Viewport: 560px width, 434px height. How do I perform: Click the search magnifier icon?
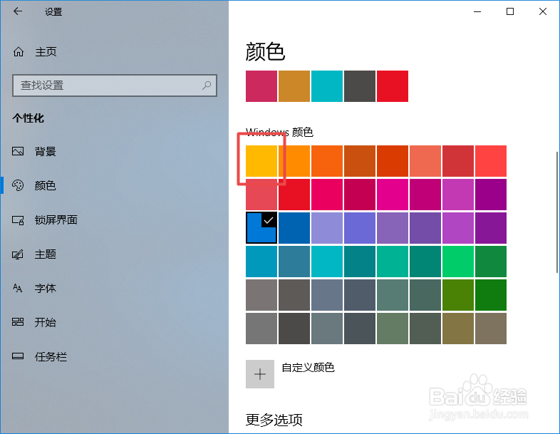point(207,86)
